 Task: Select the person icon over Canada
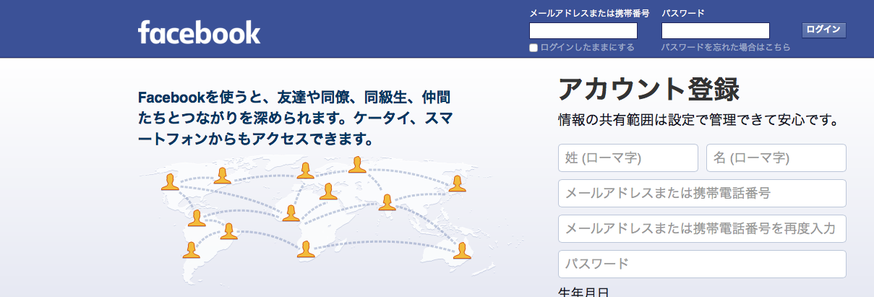[x=222, y=176]
